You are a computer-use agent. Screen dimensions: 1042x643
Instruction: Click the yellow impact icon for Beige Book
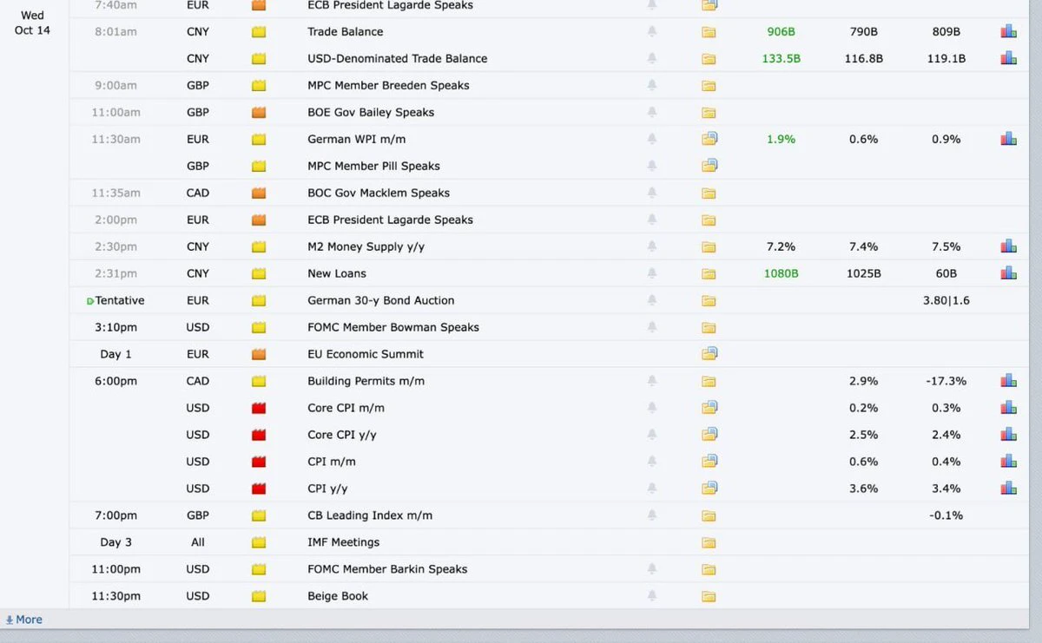point(258,596)
